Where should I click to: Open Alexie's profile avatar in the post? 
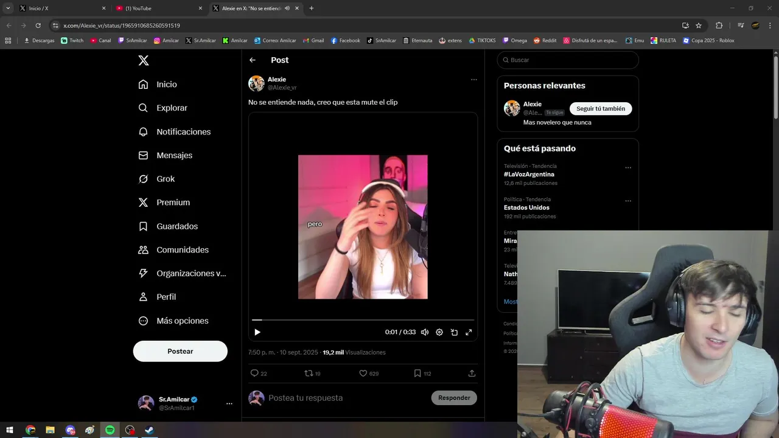point(256,83)
